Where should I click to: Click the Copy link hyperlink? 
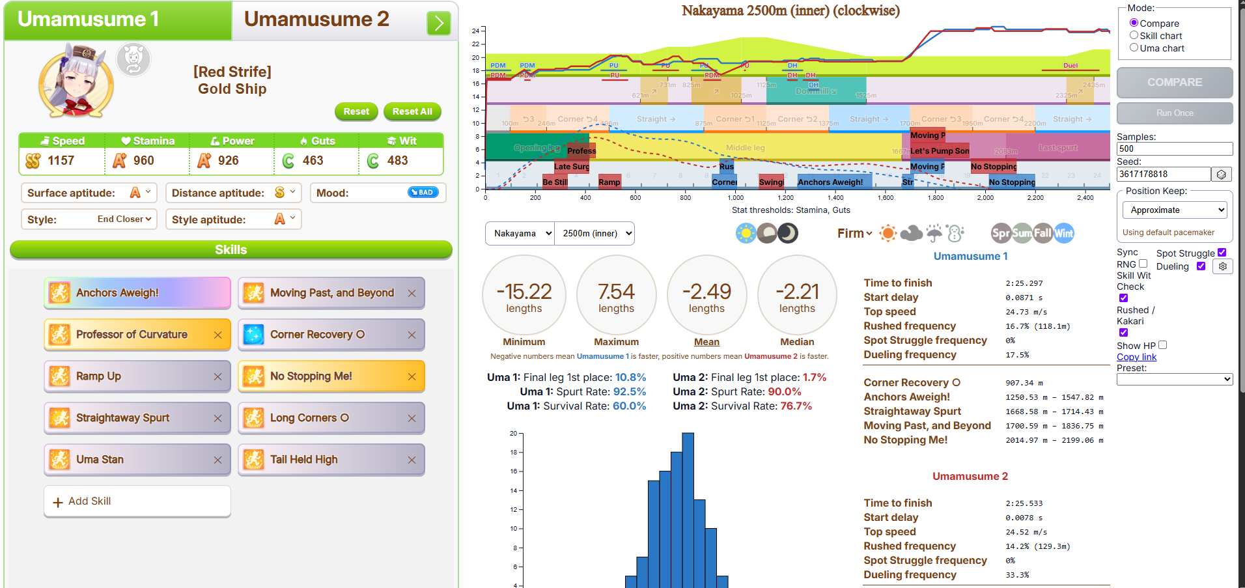(1136, 357)
